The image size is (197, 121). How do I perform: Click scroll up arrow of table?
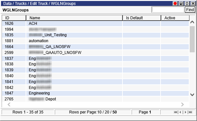(192, 22)
